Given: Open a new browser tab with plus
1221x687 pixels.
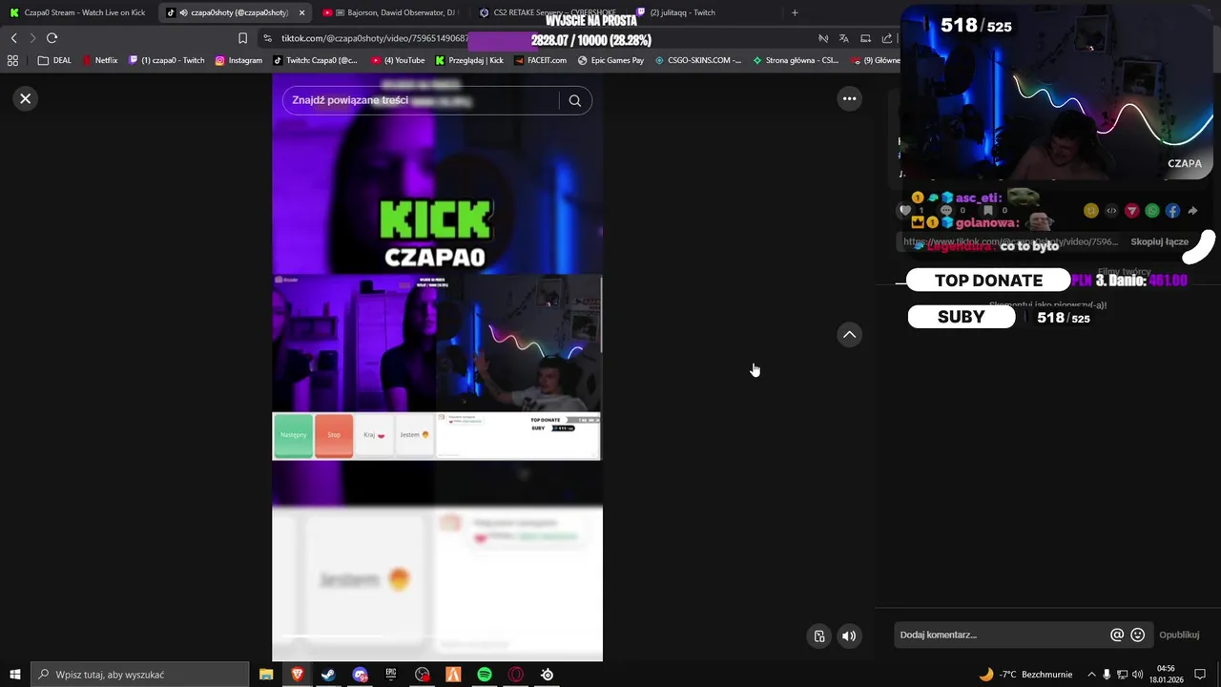Looking at the screenshot, I should [795, 12].
